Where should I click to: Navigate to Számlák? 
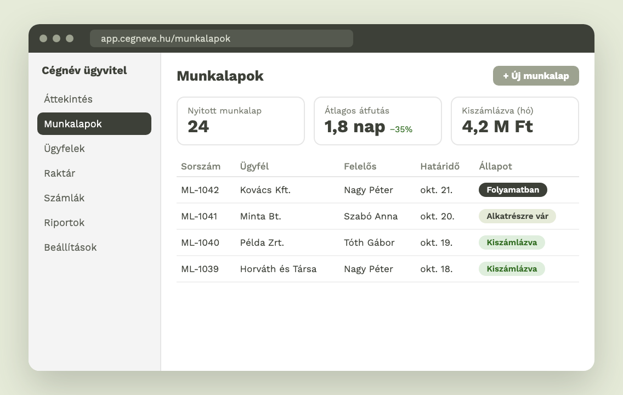(94, 198)
